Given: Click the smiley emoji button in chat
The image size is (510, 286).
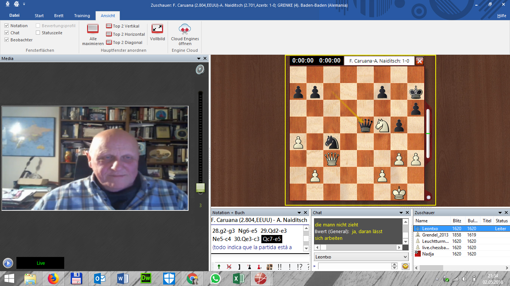Looking at the screenshot, I should pos(405,266).
